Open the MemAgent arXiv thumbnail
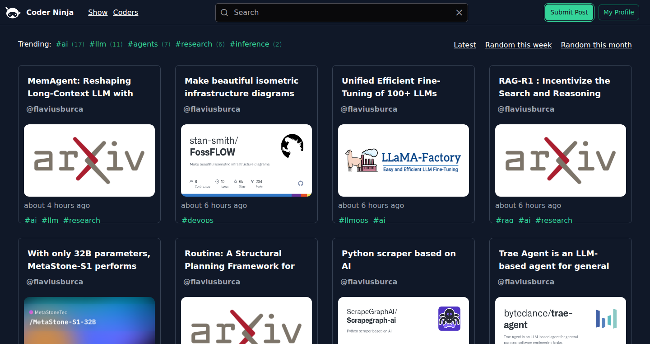650x344 pixels. [x=89, y=160]
